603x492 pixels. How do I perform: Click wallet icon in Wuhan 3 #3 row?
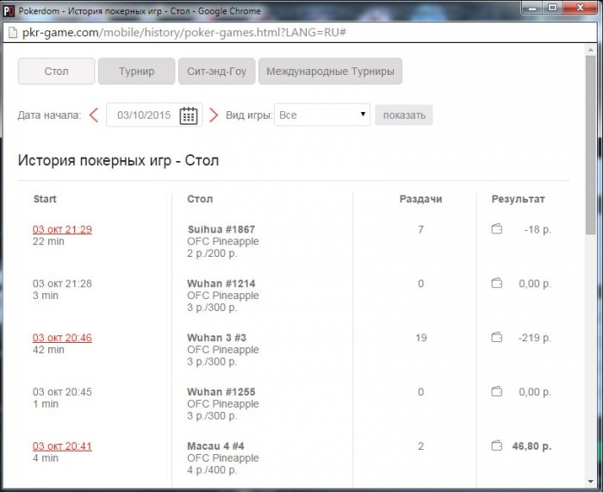point(496,338)
